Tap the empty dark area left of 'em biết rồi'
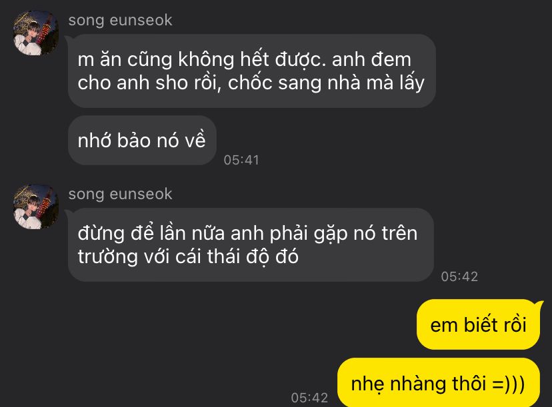This screenshot has width=552, height=407. click(211, 324)
